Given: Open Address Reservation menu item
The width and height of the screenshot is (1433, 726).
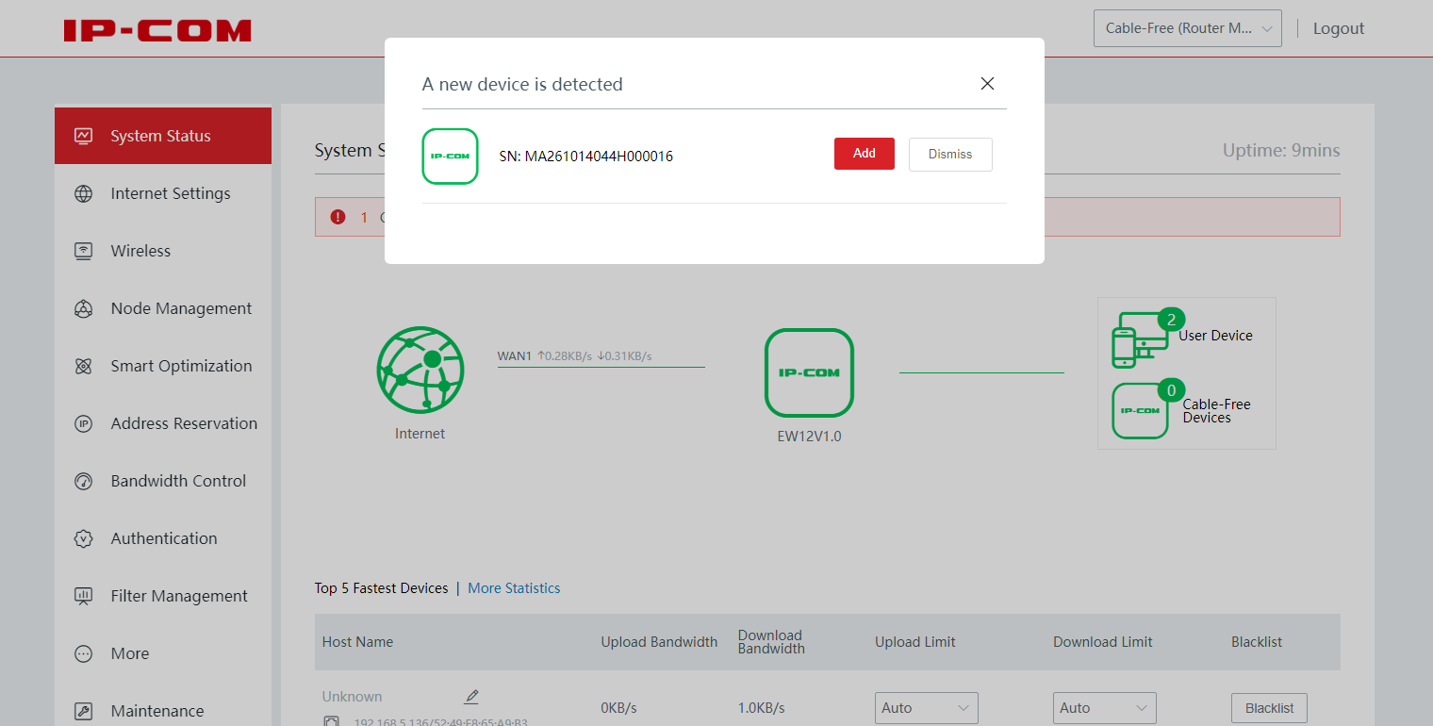Looking at the screenshot, I should pos(163,423).
